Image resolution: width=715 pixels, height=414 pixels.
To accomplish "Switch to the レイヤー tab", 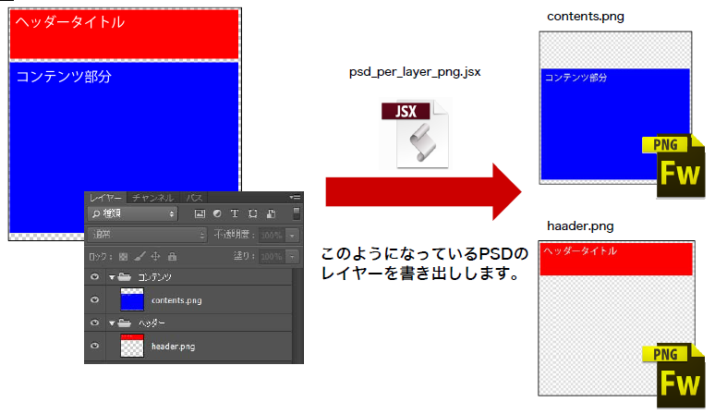I will tap(105, 198).
